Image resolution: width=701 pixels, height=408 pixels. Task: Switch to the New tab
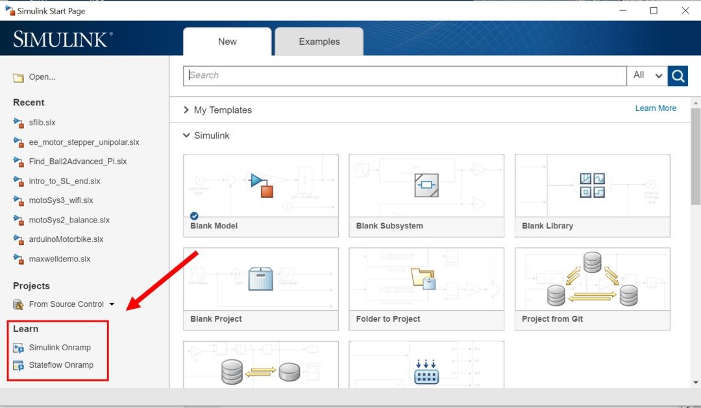[x=227, y=42]
